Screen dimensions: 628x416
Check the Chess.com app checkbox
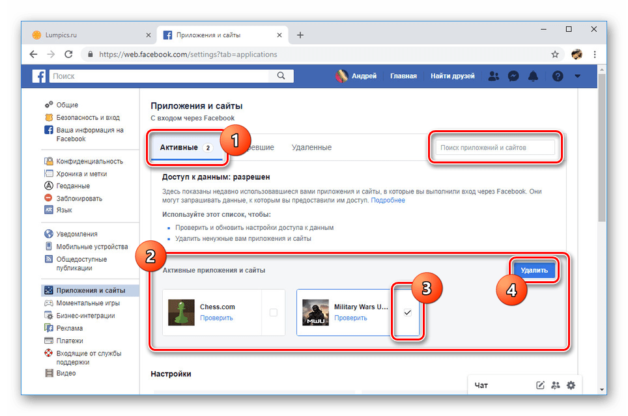(273, 312)
